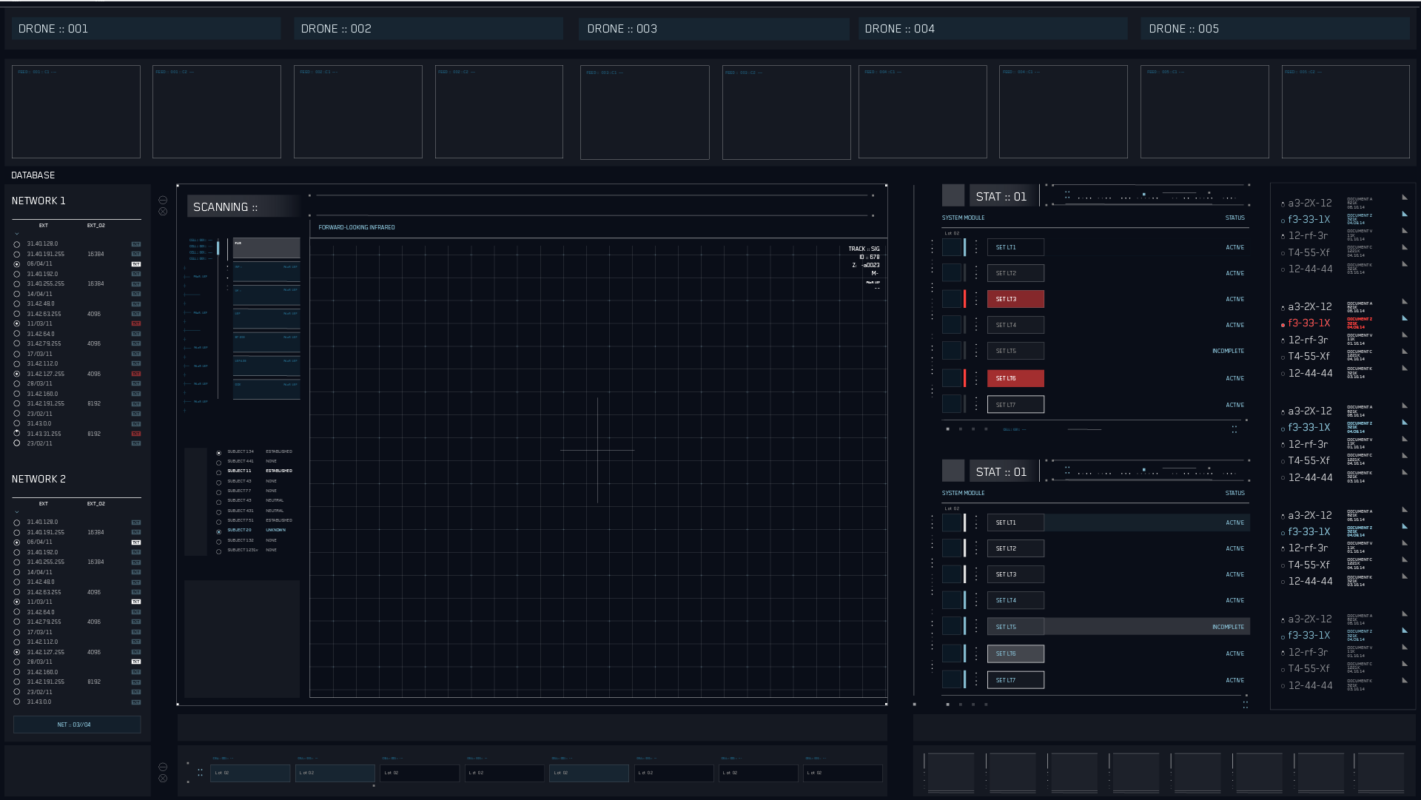
Task: Switch to the DRONE :: 001 tab
Action: (146, 29)
